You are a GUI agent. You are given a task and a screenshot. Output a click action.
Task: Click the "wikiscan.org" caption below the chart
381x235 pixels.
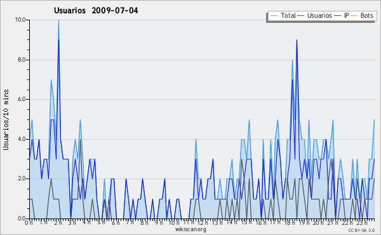(190, 229)
